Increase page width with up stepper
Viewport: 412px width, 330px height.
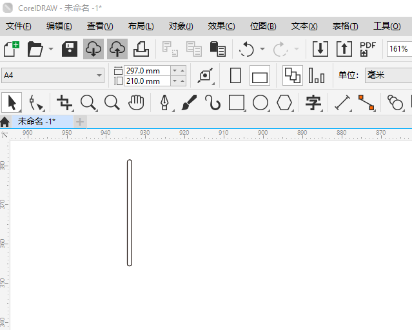coord(182,71)
